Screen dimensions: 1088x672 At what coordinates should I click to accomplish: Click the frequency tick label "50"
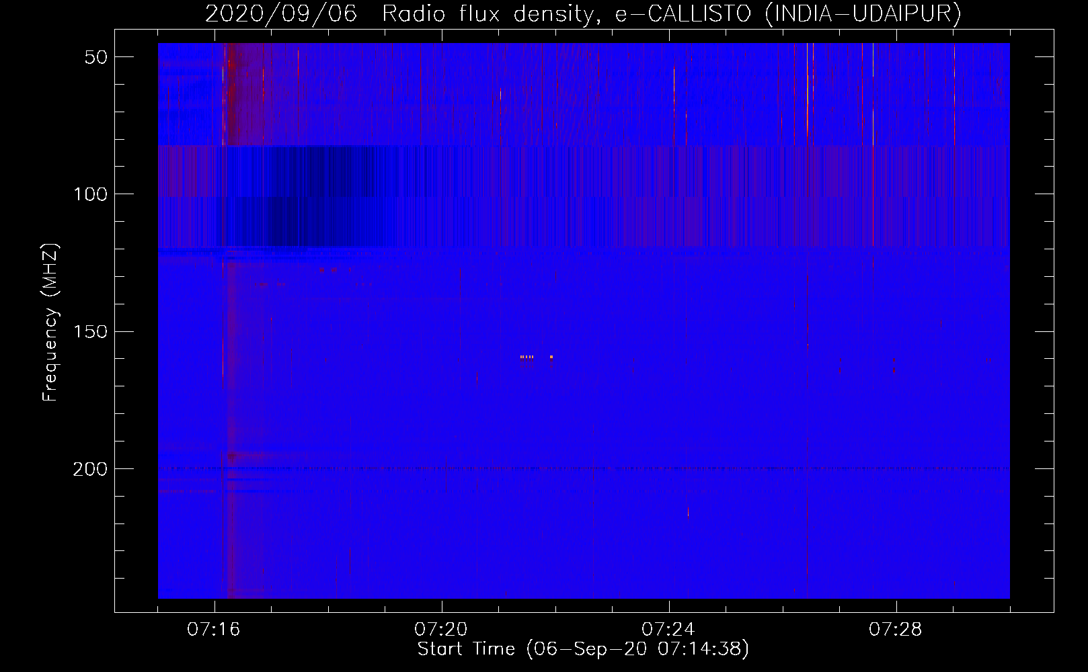click(x=96, y=57)
